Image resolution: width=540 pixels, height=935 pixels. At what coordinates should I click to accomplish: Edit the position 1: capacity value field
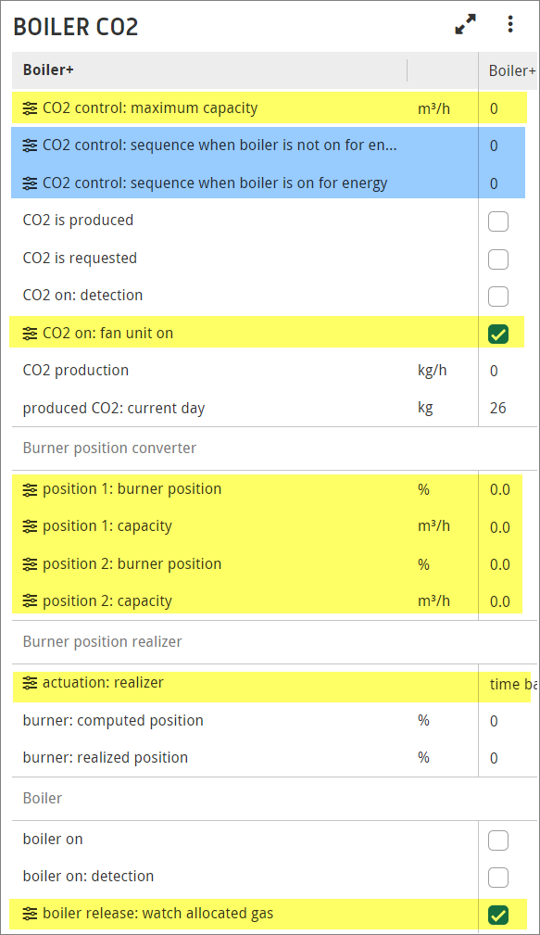[x=500, y=527]
